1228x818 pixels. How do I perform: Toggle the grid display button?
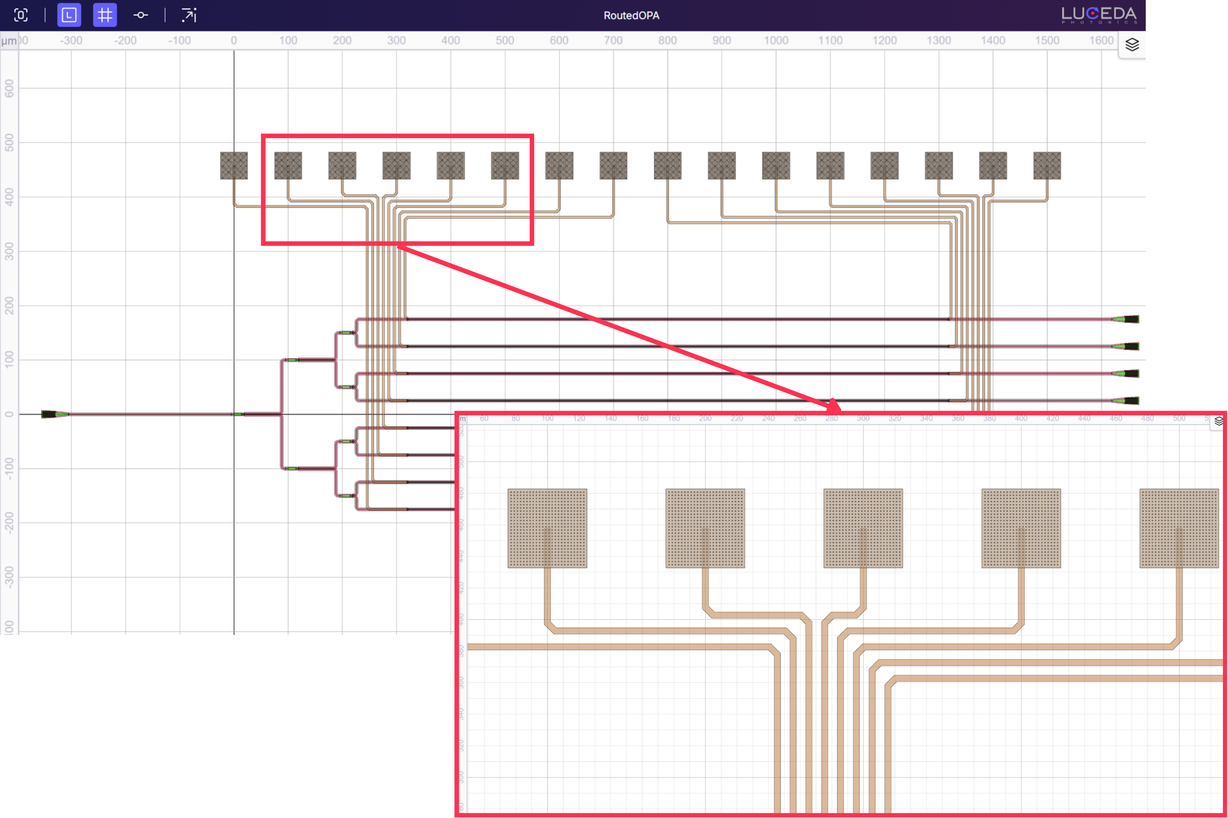click(x=105, y=15)
